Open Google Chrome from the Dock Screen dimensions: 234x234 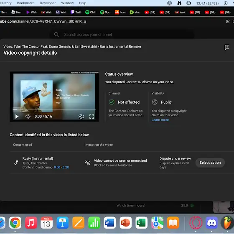coord(15,223)
